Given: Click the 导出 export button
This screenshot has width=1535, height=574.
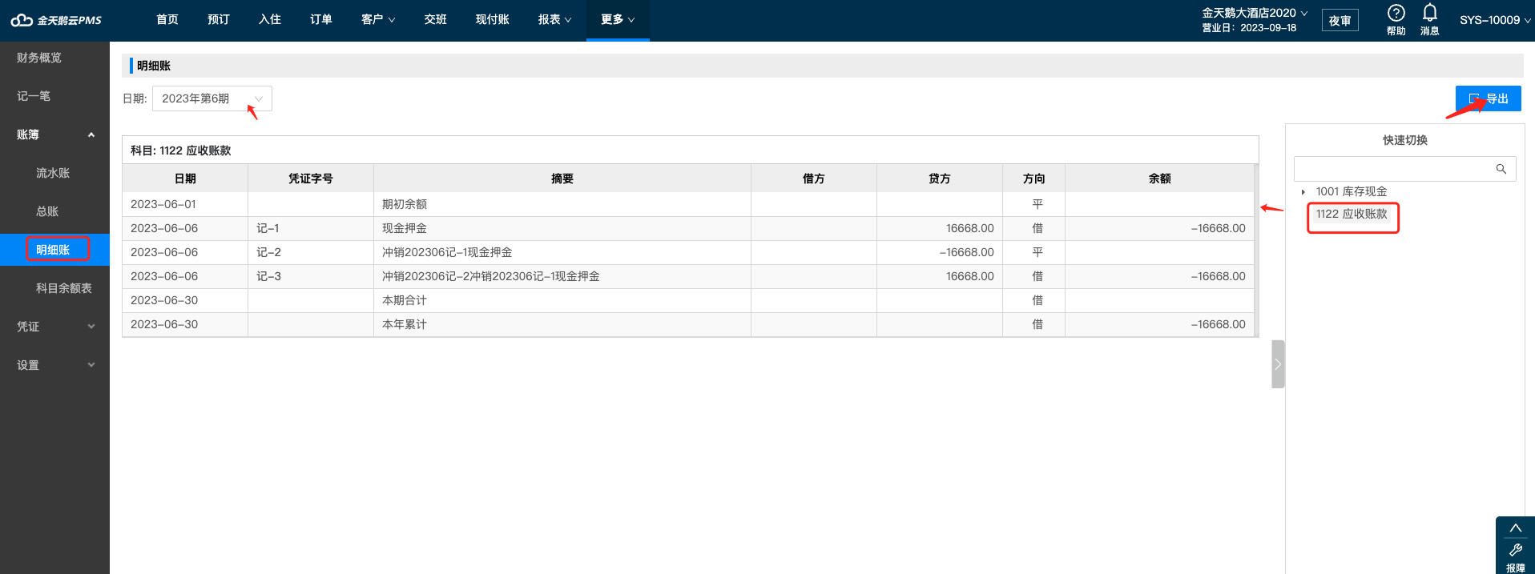Looking at the screenshot, I should 1488,98.
